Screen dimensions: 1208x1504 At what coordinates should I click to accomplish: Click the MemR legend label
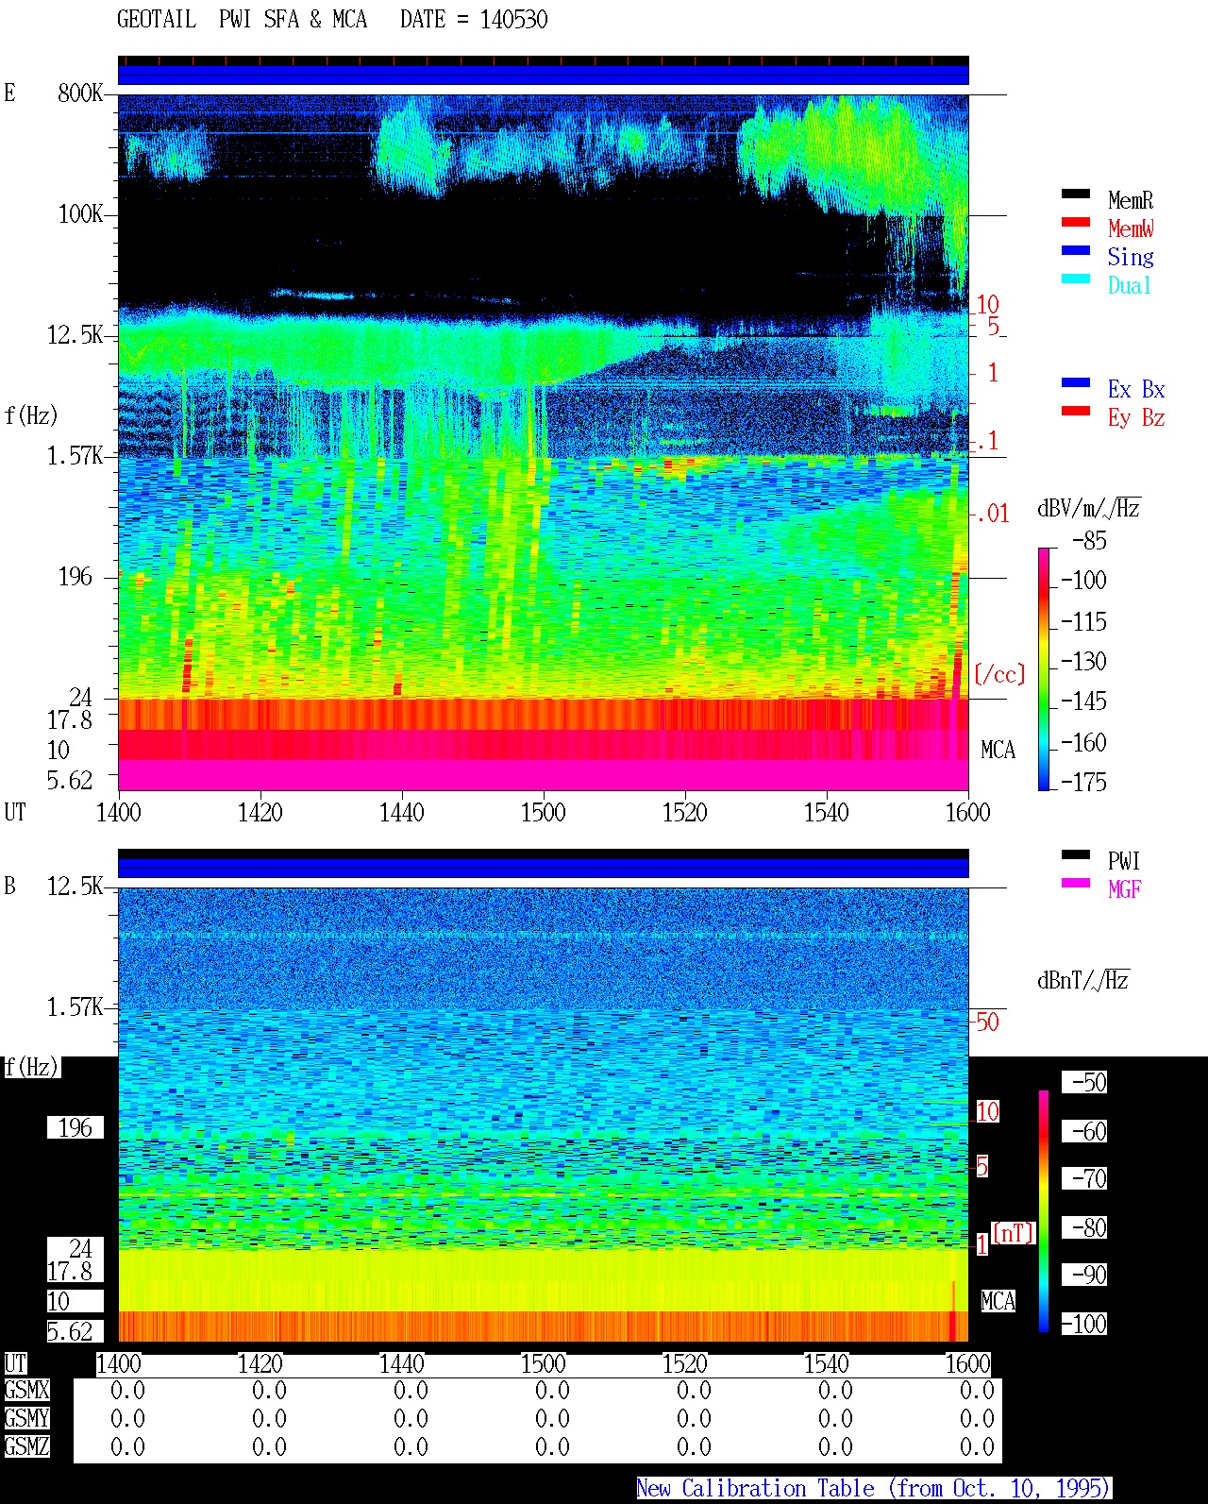1131,200
